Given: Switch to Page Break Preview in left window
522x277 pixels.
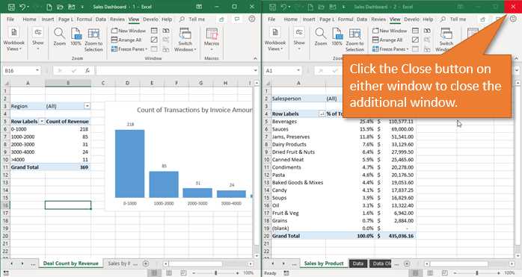Looking at the screenshot, I should point(183,273).
